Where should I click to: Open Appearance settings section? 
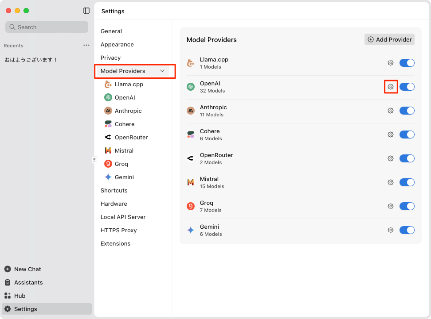tap(117, 44)
